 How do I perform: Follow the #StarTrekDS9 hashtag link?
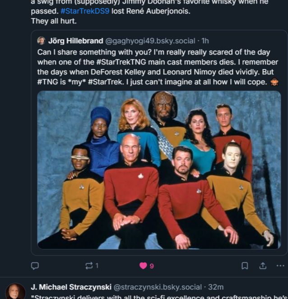tap(85, 11)
